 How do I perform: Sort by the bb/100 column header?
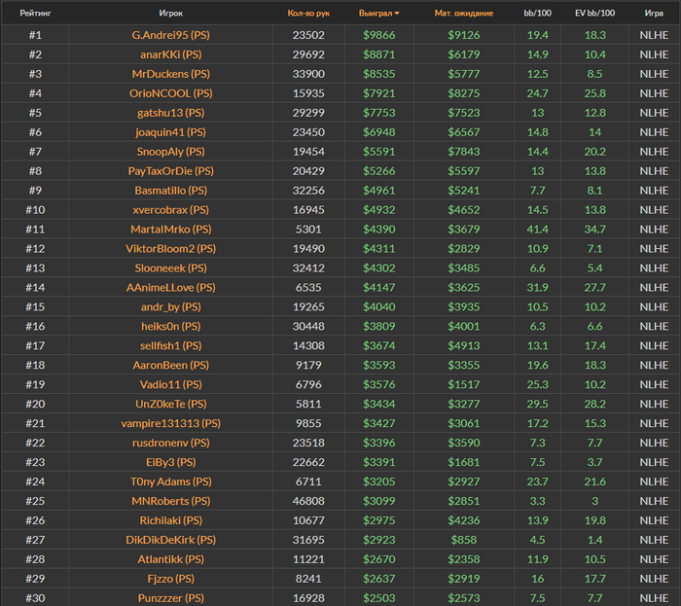point(538,14)
